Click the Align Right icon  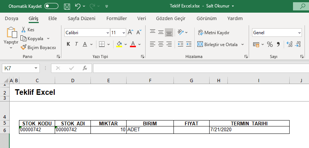click(169, 44)
